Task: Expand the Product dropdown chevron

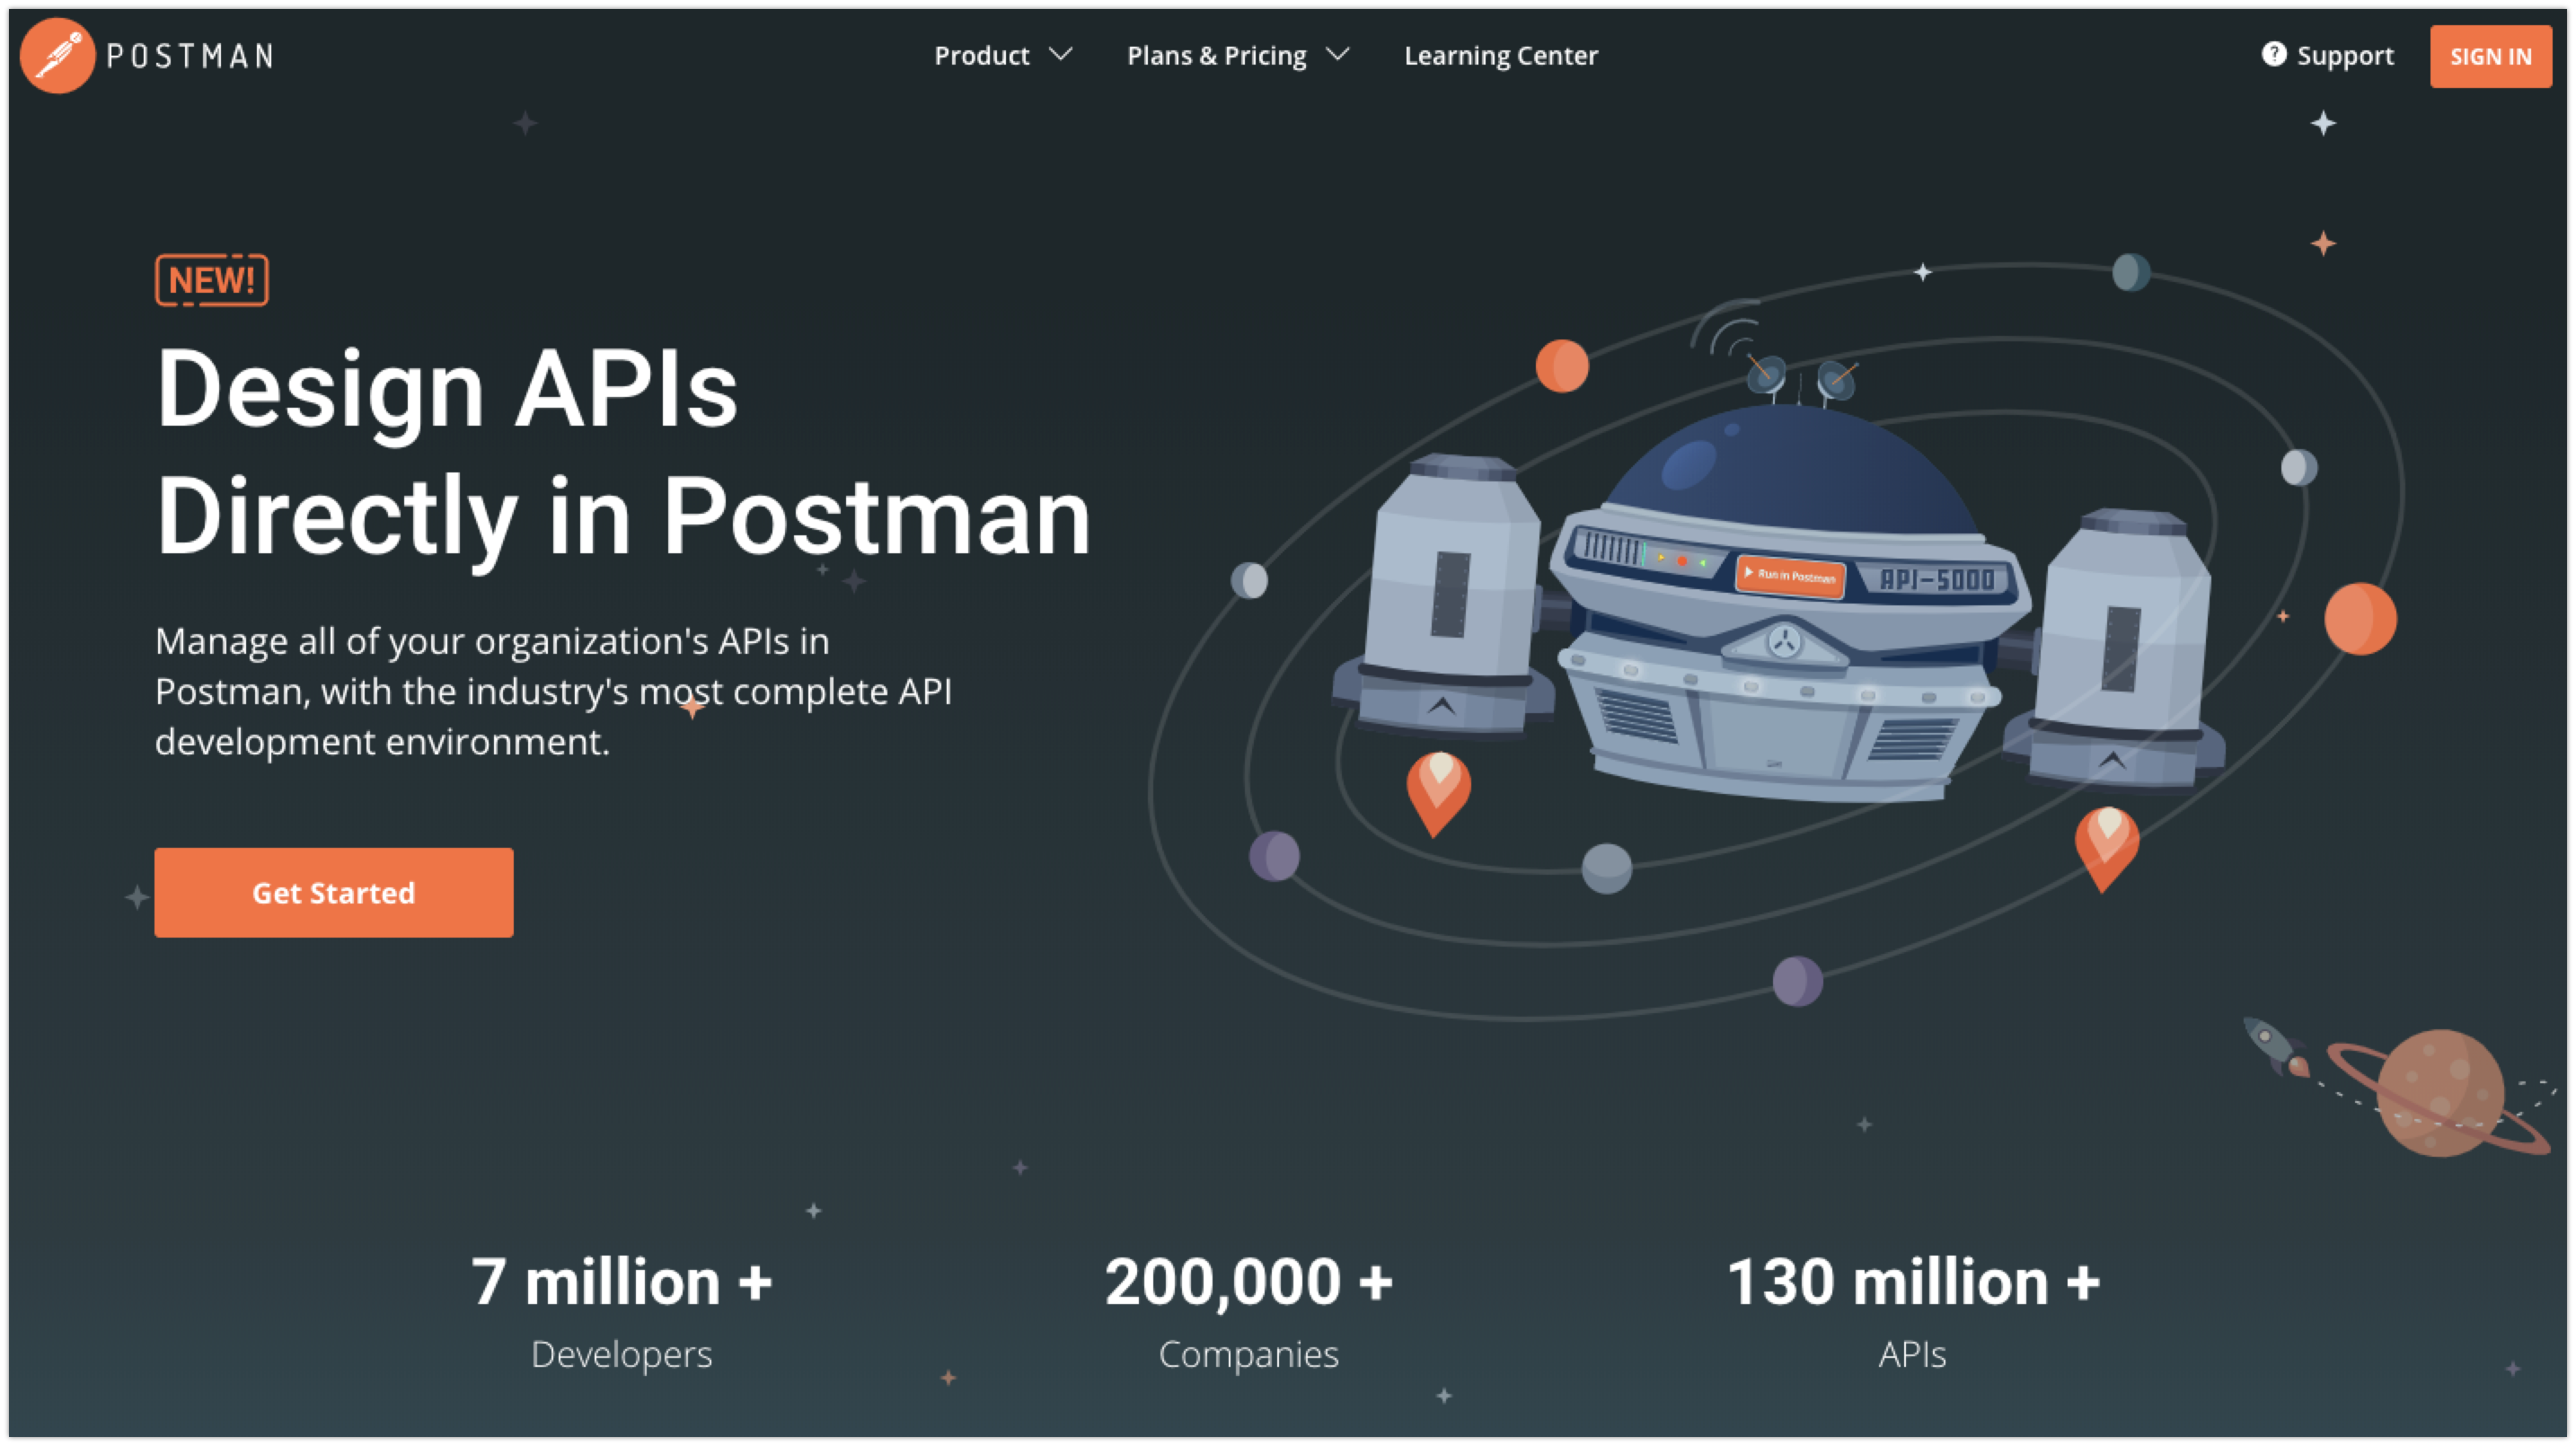Action: click(1061, 54)
